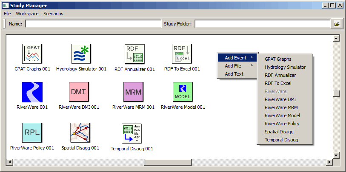The image size is (346, 172).
Task: Browse for study folder with open-folder icon
Action: coord(337,24)
